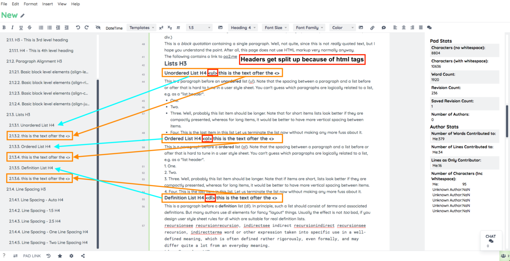510x261 pixels.
Task: Insert a superscript with the x² icon
Action: coord(161,27)
